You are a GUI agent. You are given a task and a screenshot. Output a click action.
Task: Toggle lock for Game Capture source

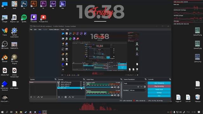coord(84,86)
